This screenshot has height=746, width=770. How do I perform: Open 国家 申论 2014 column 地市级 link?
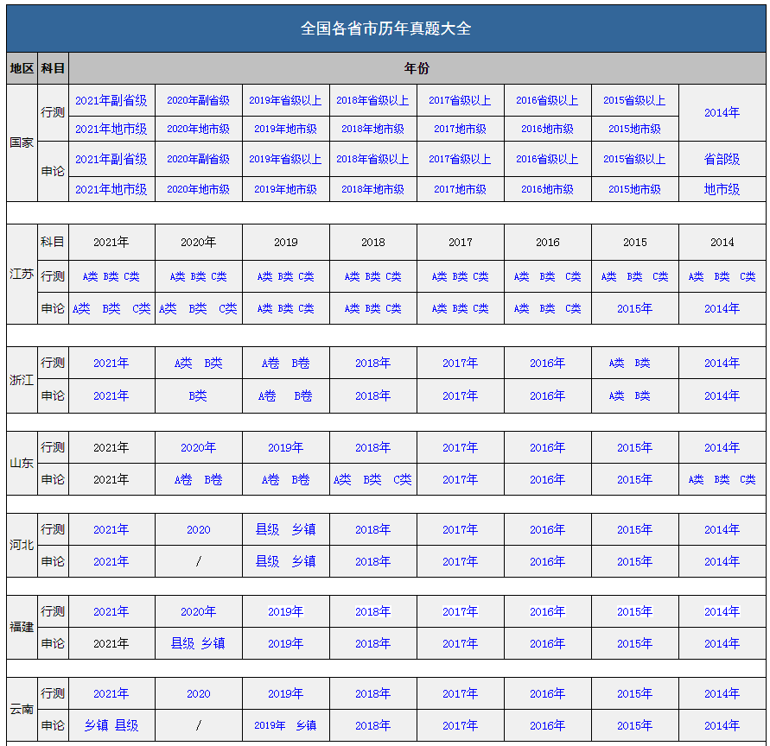click(722, 189)
